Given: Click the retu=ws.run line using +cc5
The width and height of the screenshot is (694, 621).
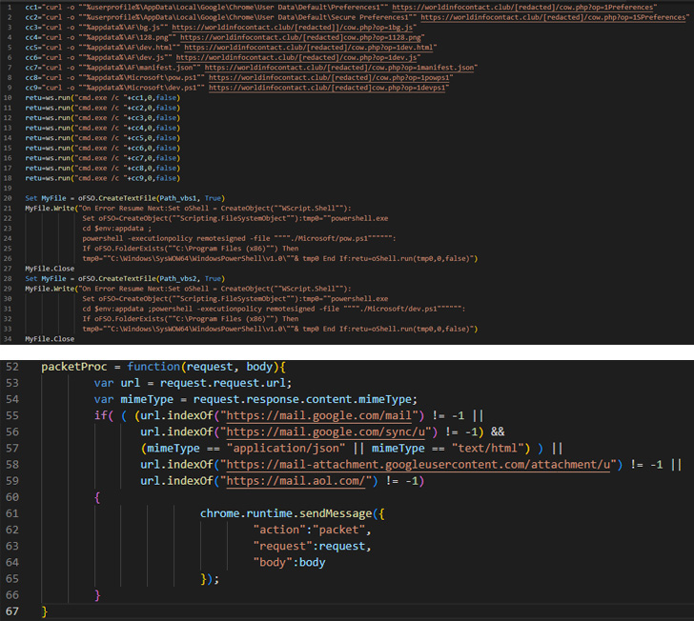Looking at the screenshot, I should coord(103,138).
